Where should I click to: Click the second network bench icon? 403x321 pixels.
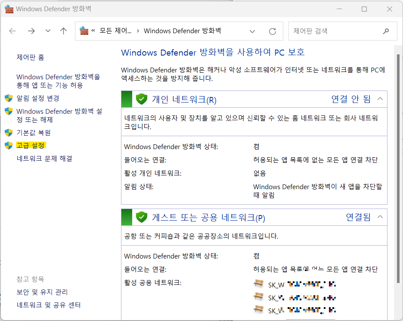(259, 296)
